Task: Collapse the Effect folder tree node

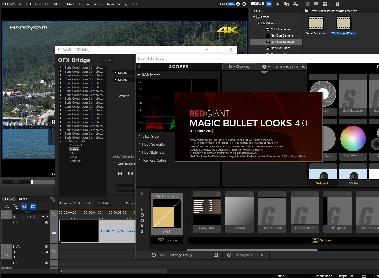Action: pos(254,17)
